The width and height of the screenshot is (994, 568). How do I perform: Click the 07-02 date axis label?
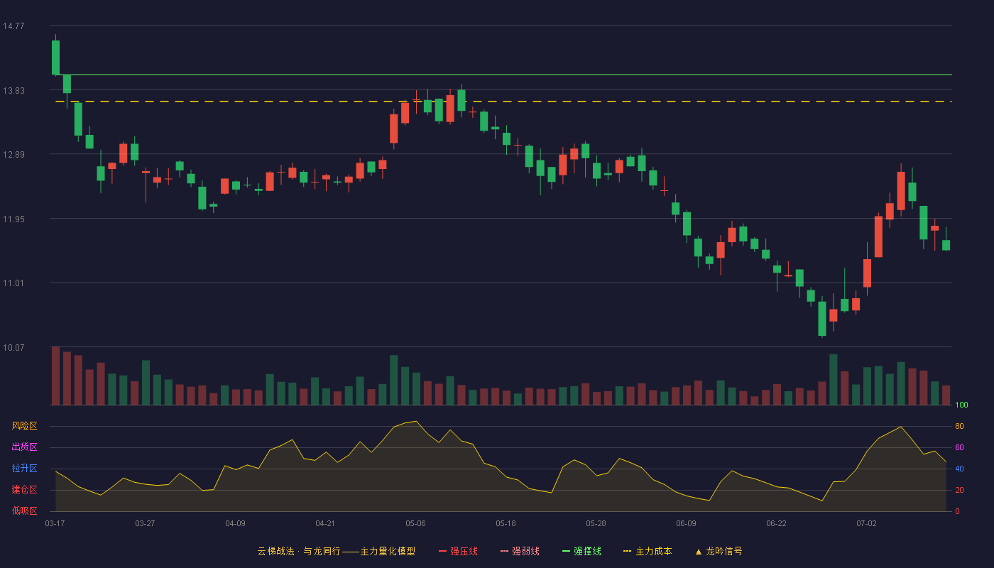point(866,523)
